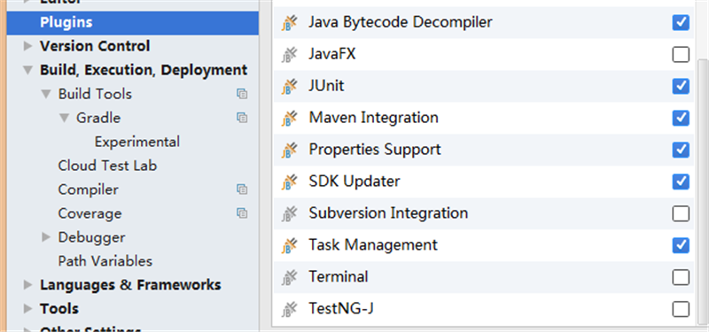
Task: Click the project-level icon beside Gradle
Action: tap(242, 118)
